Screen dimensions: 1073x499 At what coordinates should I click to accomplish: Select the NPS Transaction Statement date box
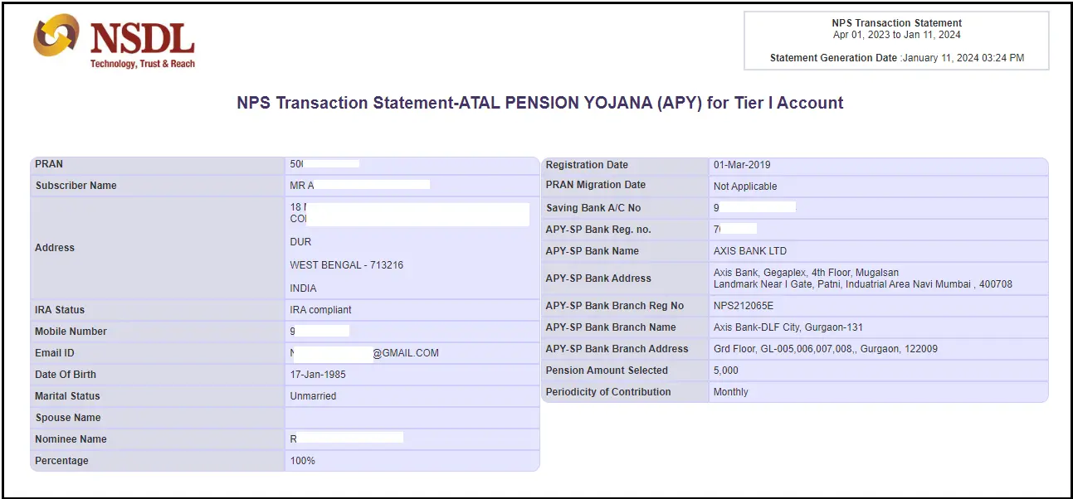click(x=896, y=40)
